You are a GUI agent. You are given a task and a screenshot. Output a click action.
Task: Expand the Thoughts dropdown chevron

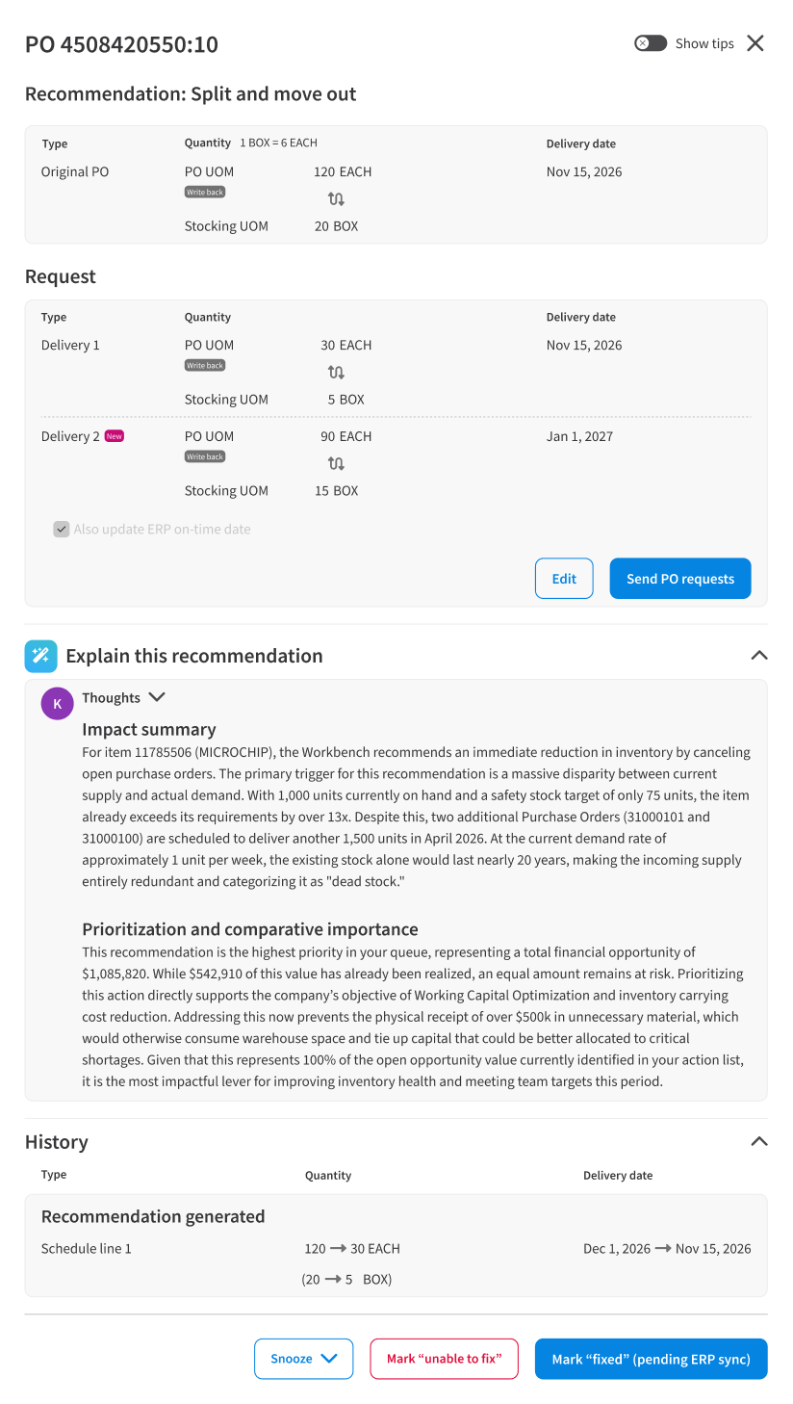(x=157, y=697)
